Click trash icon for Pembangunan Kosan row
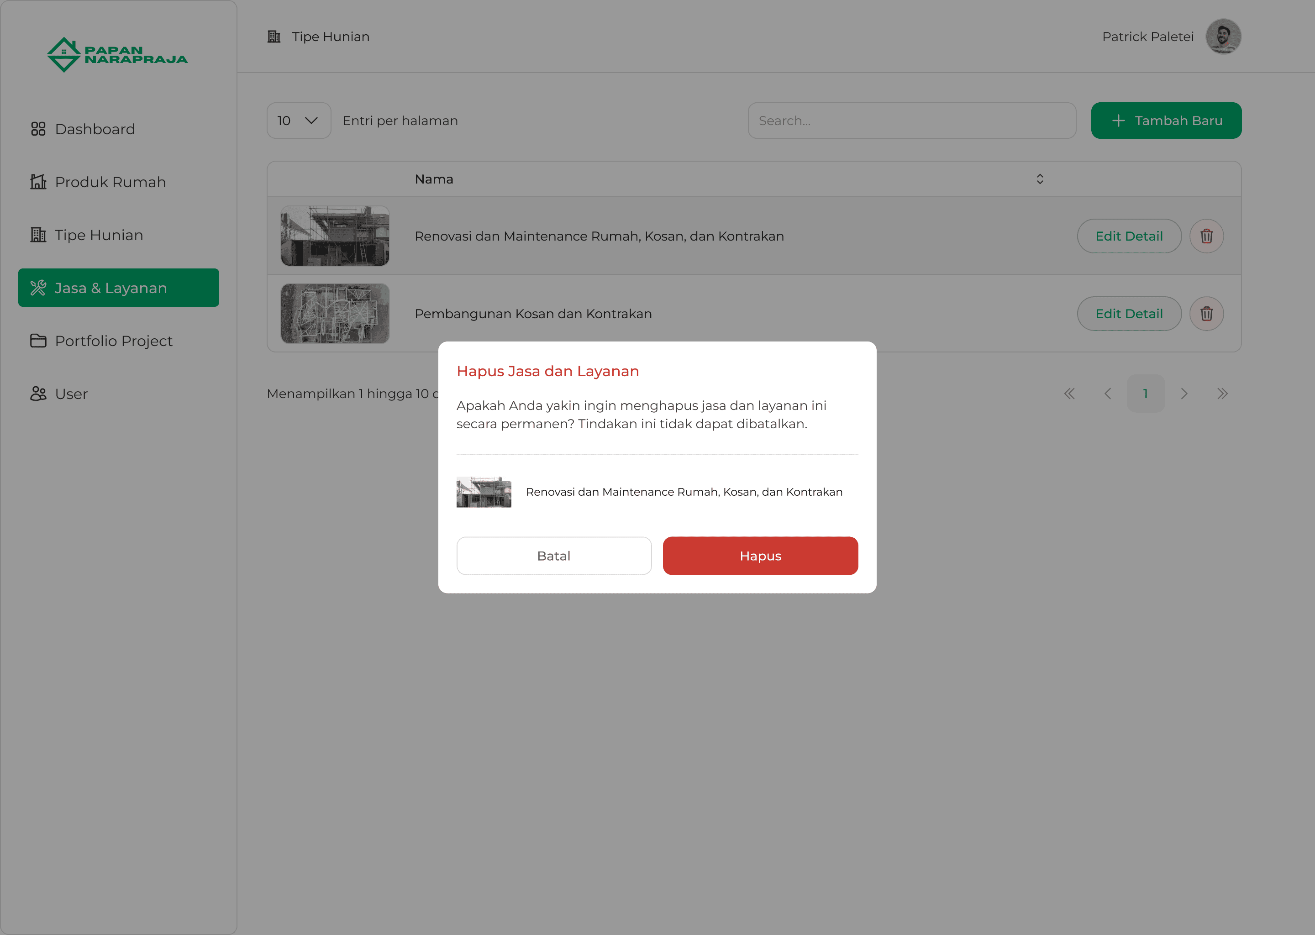This screenshot has width=1315, height=935. click(x=1206, y=314)
